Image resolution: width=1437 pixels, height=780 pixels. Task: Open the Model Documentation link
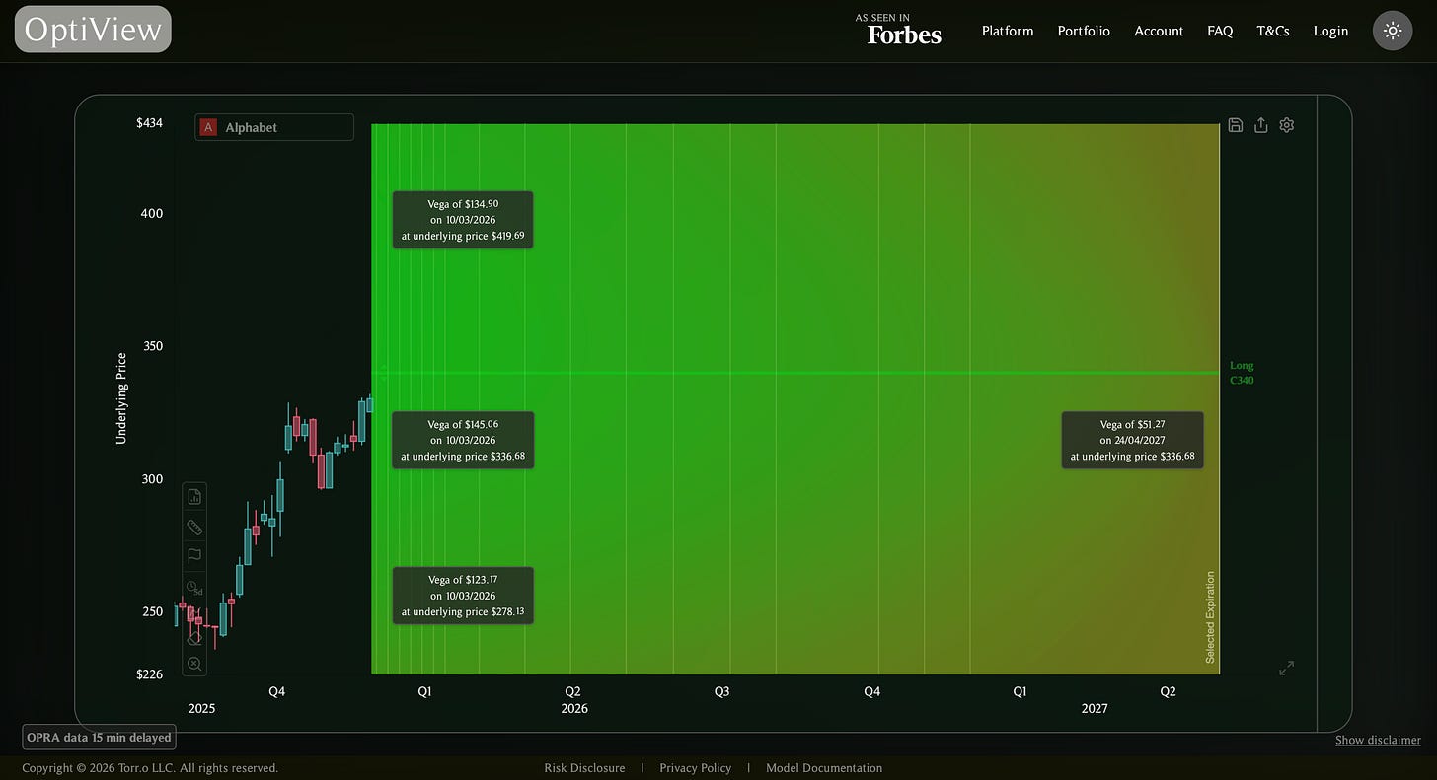824,768
